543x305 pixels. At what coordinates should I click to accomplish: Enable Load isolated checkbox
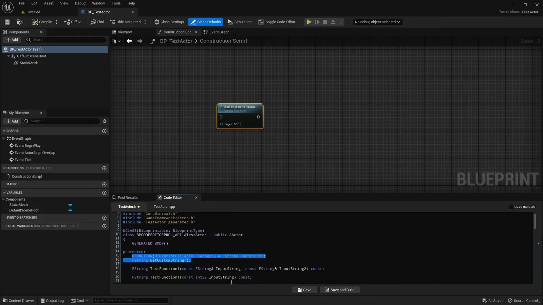511,207
